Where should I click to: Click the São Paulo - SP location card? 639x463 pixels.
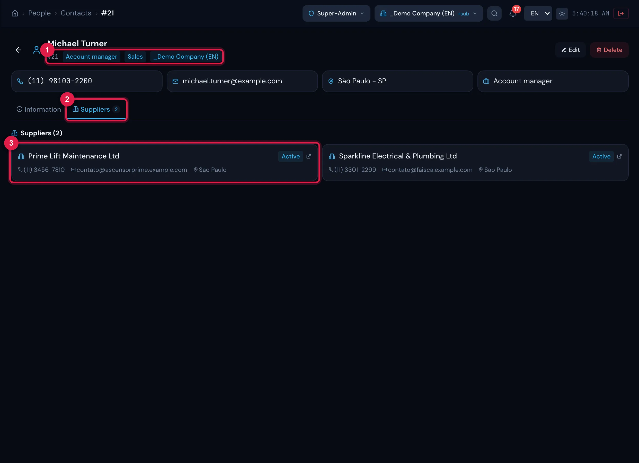pos(397,81)
